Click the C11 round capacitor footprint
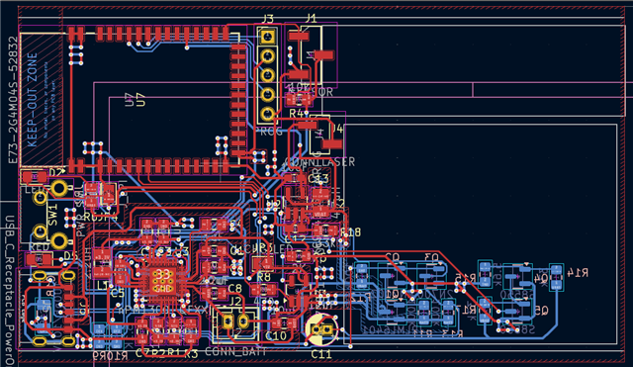Screen dimensions: 633x367 321,329
